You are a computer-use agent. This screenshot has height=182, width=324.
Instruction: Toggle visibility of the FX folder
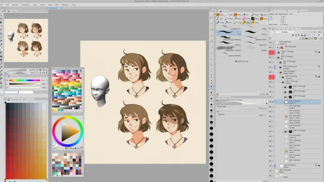[x=270, y=53]
